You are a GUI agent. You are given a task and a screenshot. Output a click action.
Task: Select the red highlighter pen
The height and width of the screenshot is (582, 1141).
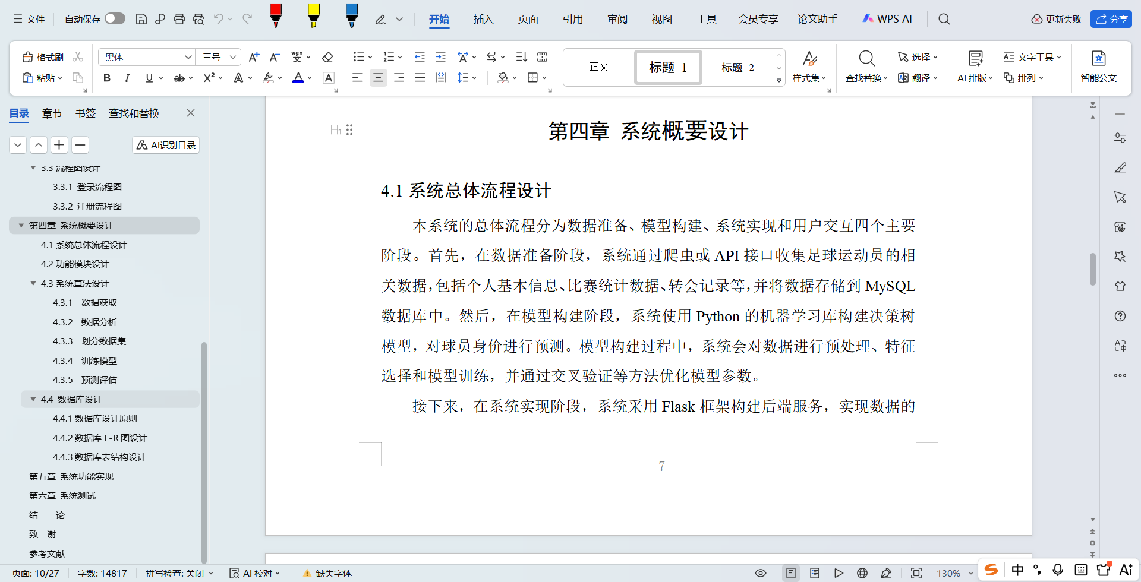(x=276, y=15)
